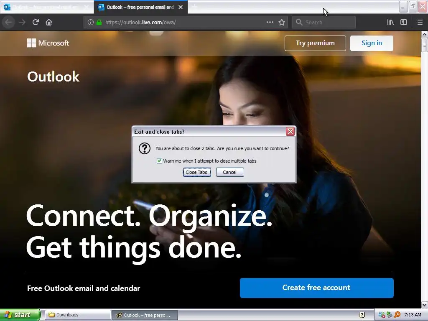
Task: Click the magnifier system tray icon
Action: [397, 315]
